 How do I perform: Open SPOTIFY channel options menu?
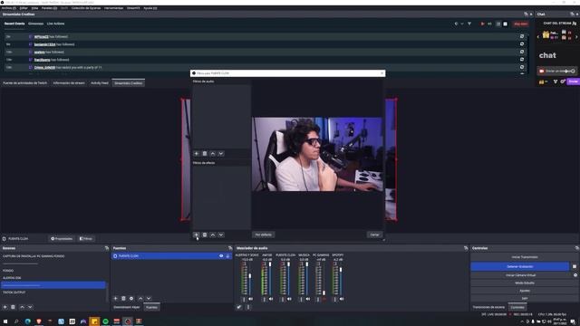334,299
